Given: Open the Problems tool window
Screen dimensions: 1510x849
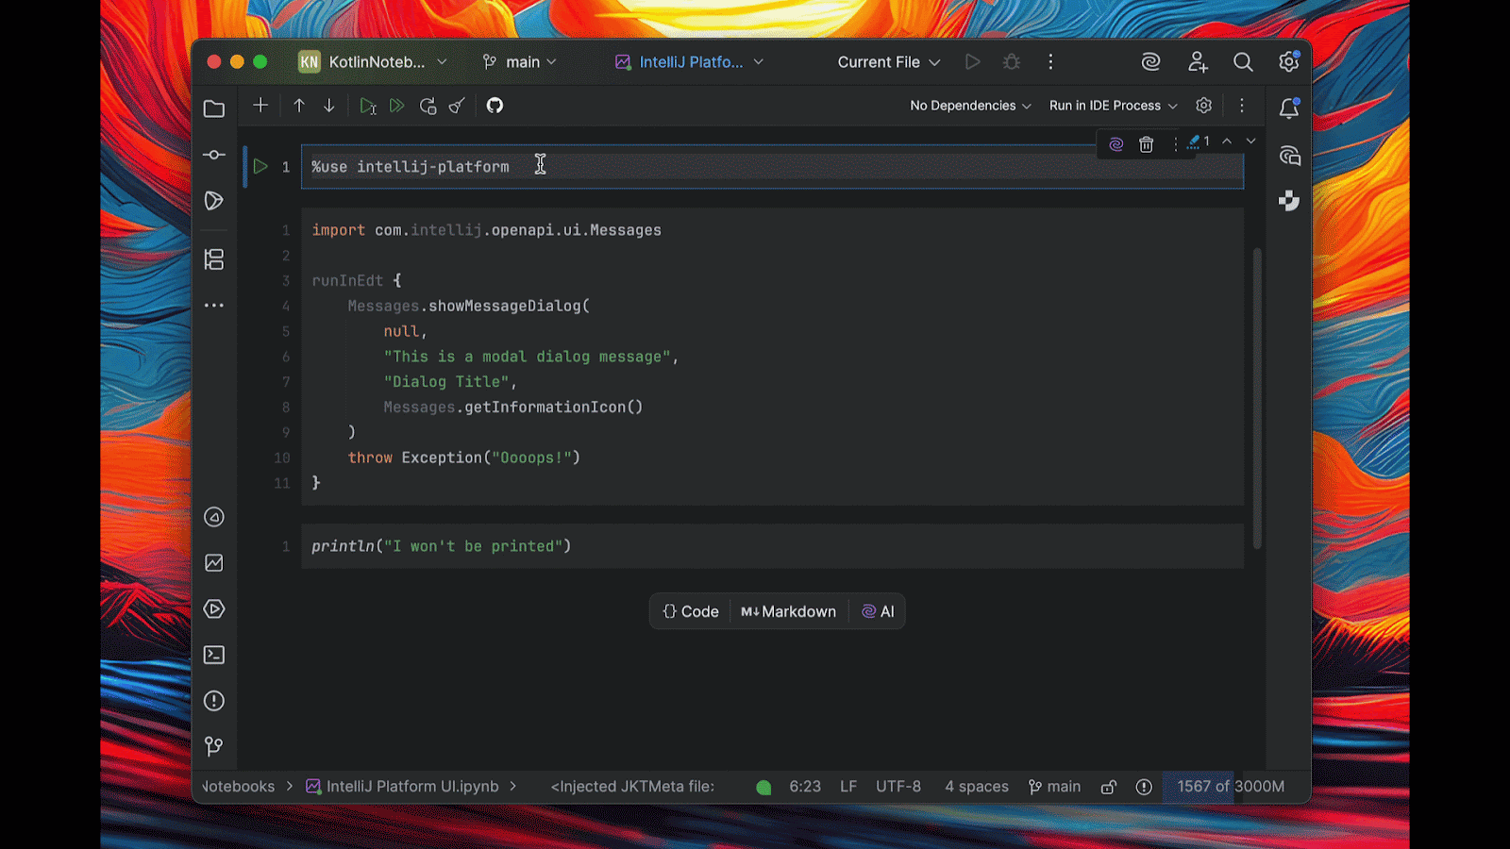Looking at the screenshot, I should (214, 701).
